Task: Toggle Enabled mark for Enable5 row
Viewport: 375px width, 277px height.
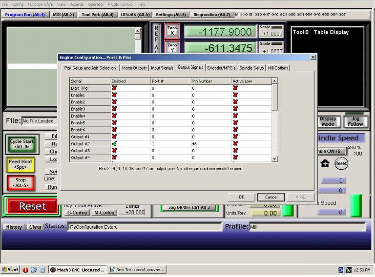Action: 114,122
